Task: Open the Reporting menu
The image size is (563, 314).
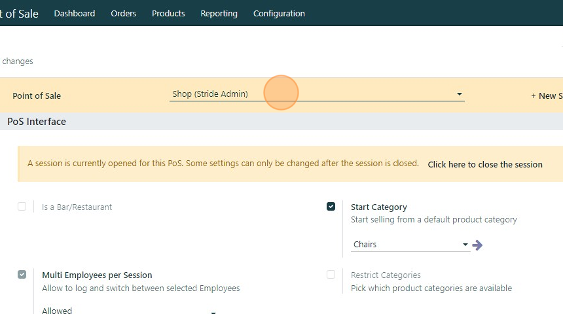Action: (x=219, y=13)
